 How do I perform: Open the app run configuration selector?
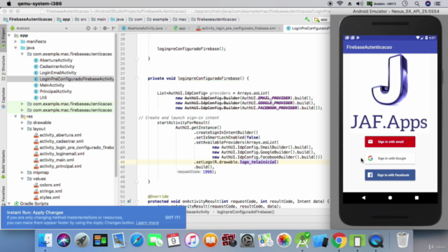click(321, 20)
